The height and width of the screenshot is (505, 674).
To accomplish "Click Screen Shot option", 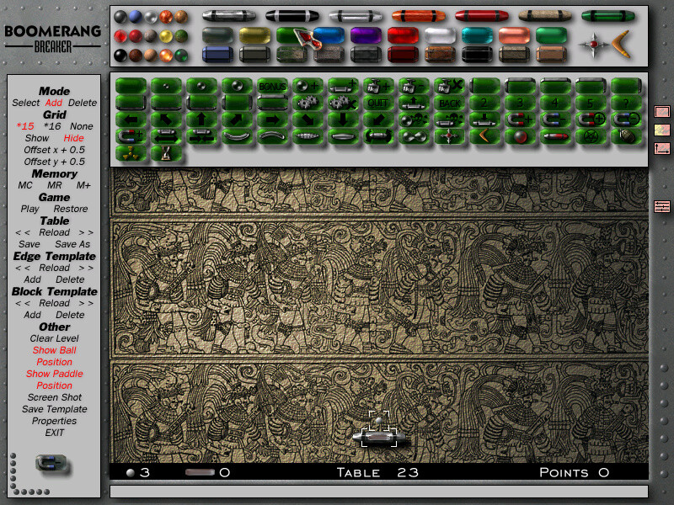I will [54, 397].
